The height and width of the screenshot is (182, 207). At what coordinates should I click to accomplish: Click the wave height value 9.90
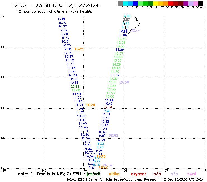tap(92, 167)
